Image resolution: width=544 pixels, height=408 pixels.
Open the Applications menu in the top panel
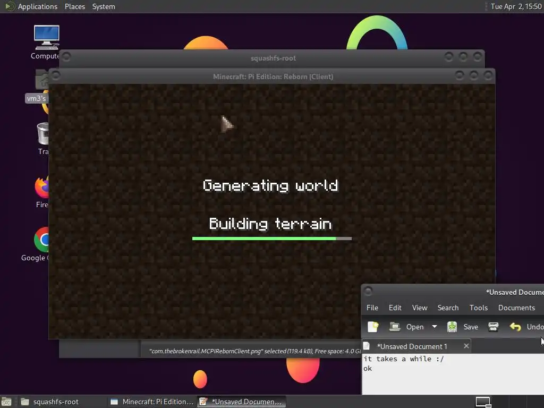tap(38, 6)
